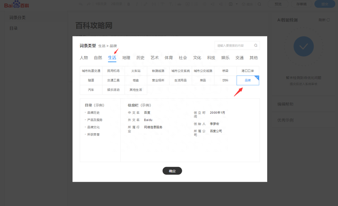Focus the dialog search input field
The height and width of the screenshot is (206, 338).
237,45
